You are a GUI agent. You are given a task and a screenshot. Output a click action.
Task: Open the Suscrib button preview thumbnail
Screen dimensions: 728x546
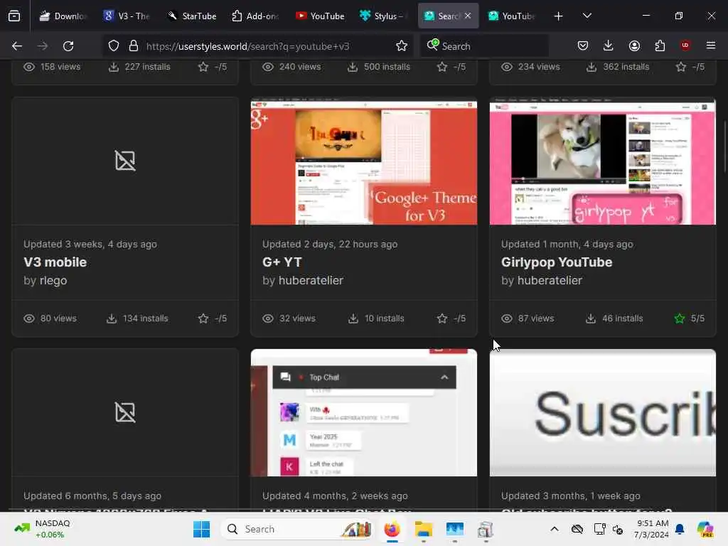click(x=603, y=413)
